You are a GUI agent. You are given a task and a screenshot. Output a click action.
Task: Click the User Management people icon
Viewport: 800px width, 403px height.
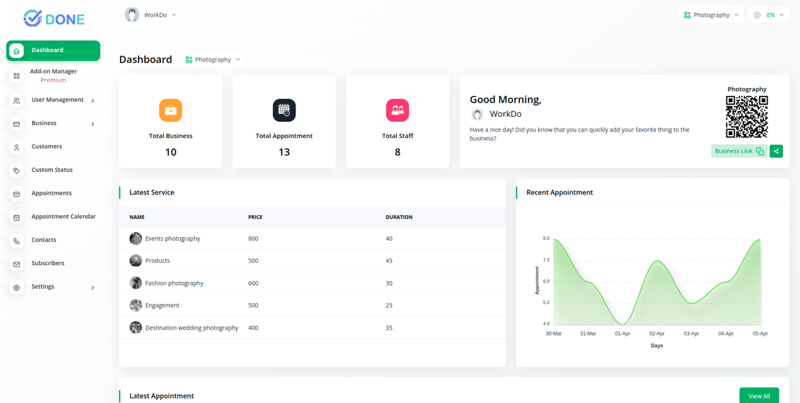tap(16, 101)
